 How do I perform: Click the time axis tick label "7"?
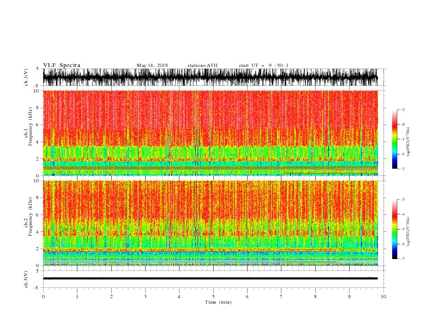point(281,297)
